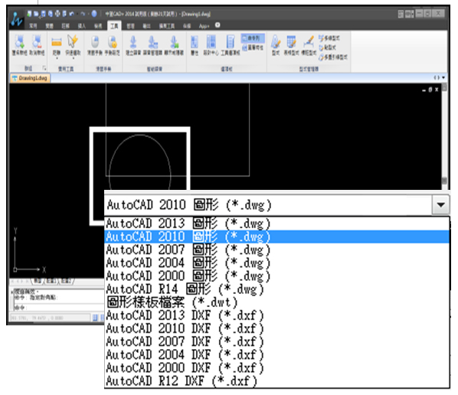Switch to the 常用 ribbon tab
This screenshot has width=458, height=395.
33,26
